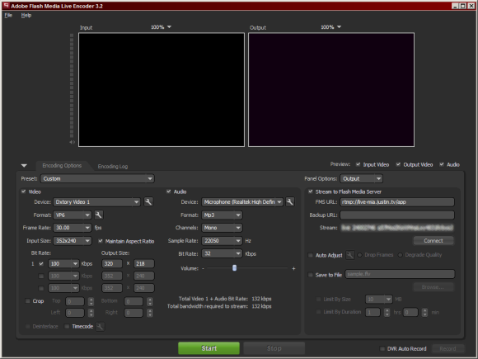Open the video Format VP6 dropdown
Screen dimensions: 478x359
(x=73, y=215)
